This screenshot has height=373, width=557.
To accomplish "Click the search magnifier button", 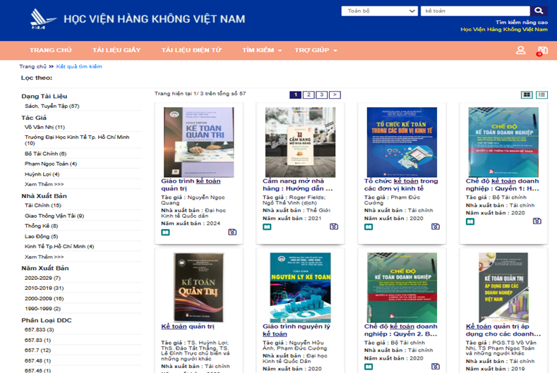I will click(539, 11).
